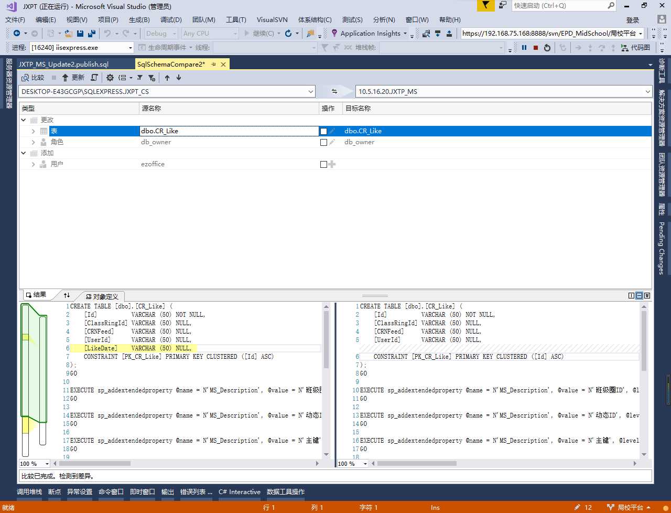
Task: Open Pending Changes side panel
Action: (662, 248)
